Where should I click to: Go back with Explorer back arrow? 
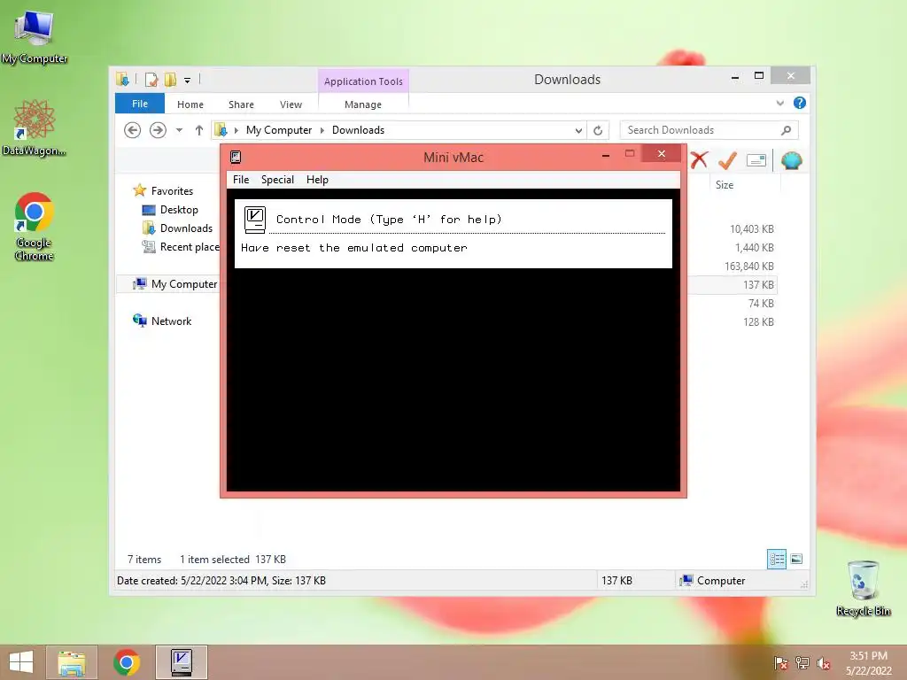[x=133, y=130]
